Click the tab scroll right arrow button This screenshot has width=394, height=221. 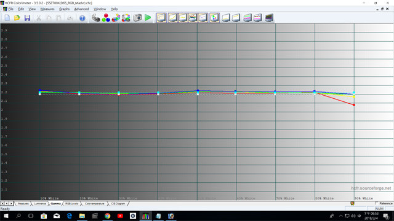coord(11,203)
